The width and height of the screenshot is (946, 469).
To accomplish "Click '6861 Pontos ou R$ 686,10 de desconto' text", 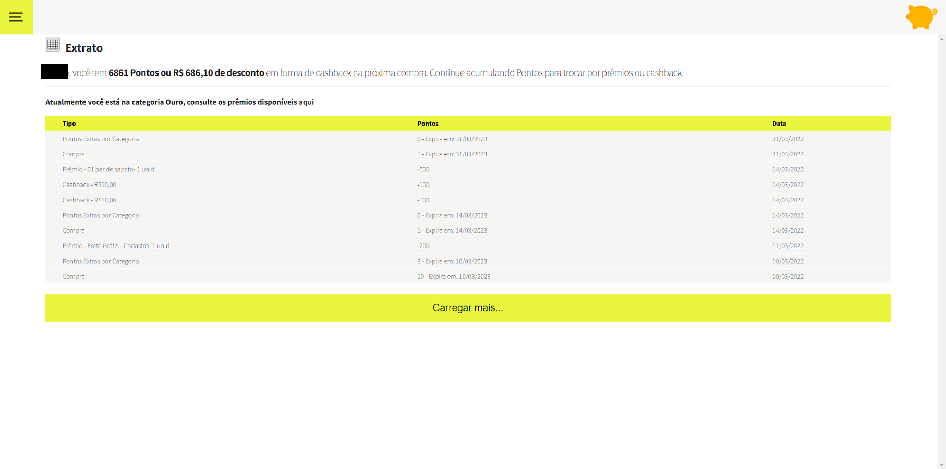I will [x=186, y=73].
